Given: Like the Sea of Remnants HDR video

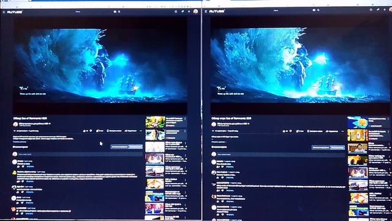Looking at the screenshot, I should click(85, 131).
